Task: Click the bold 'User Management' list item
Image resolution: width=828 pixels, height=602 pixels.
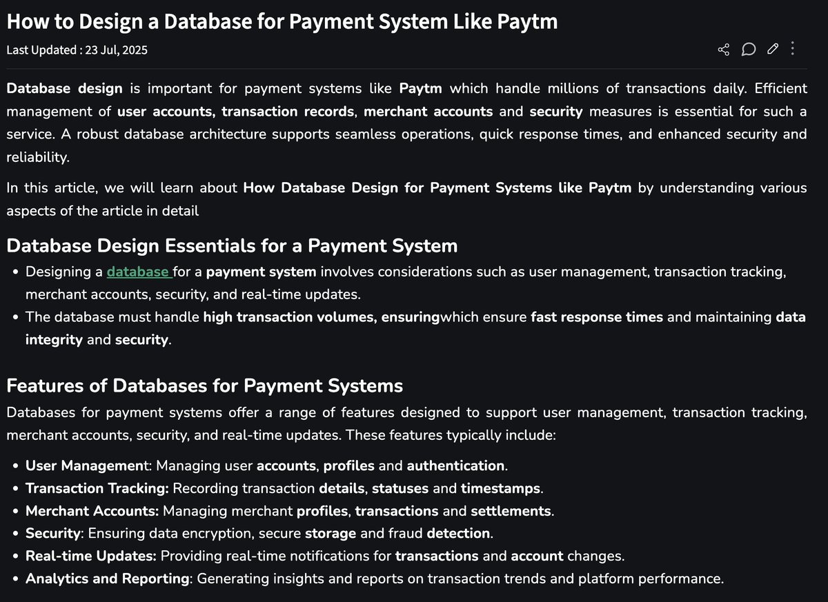Action: (86, 465)
